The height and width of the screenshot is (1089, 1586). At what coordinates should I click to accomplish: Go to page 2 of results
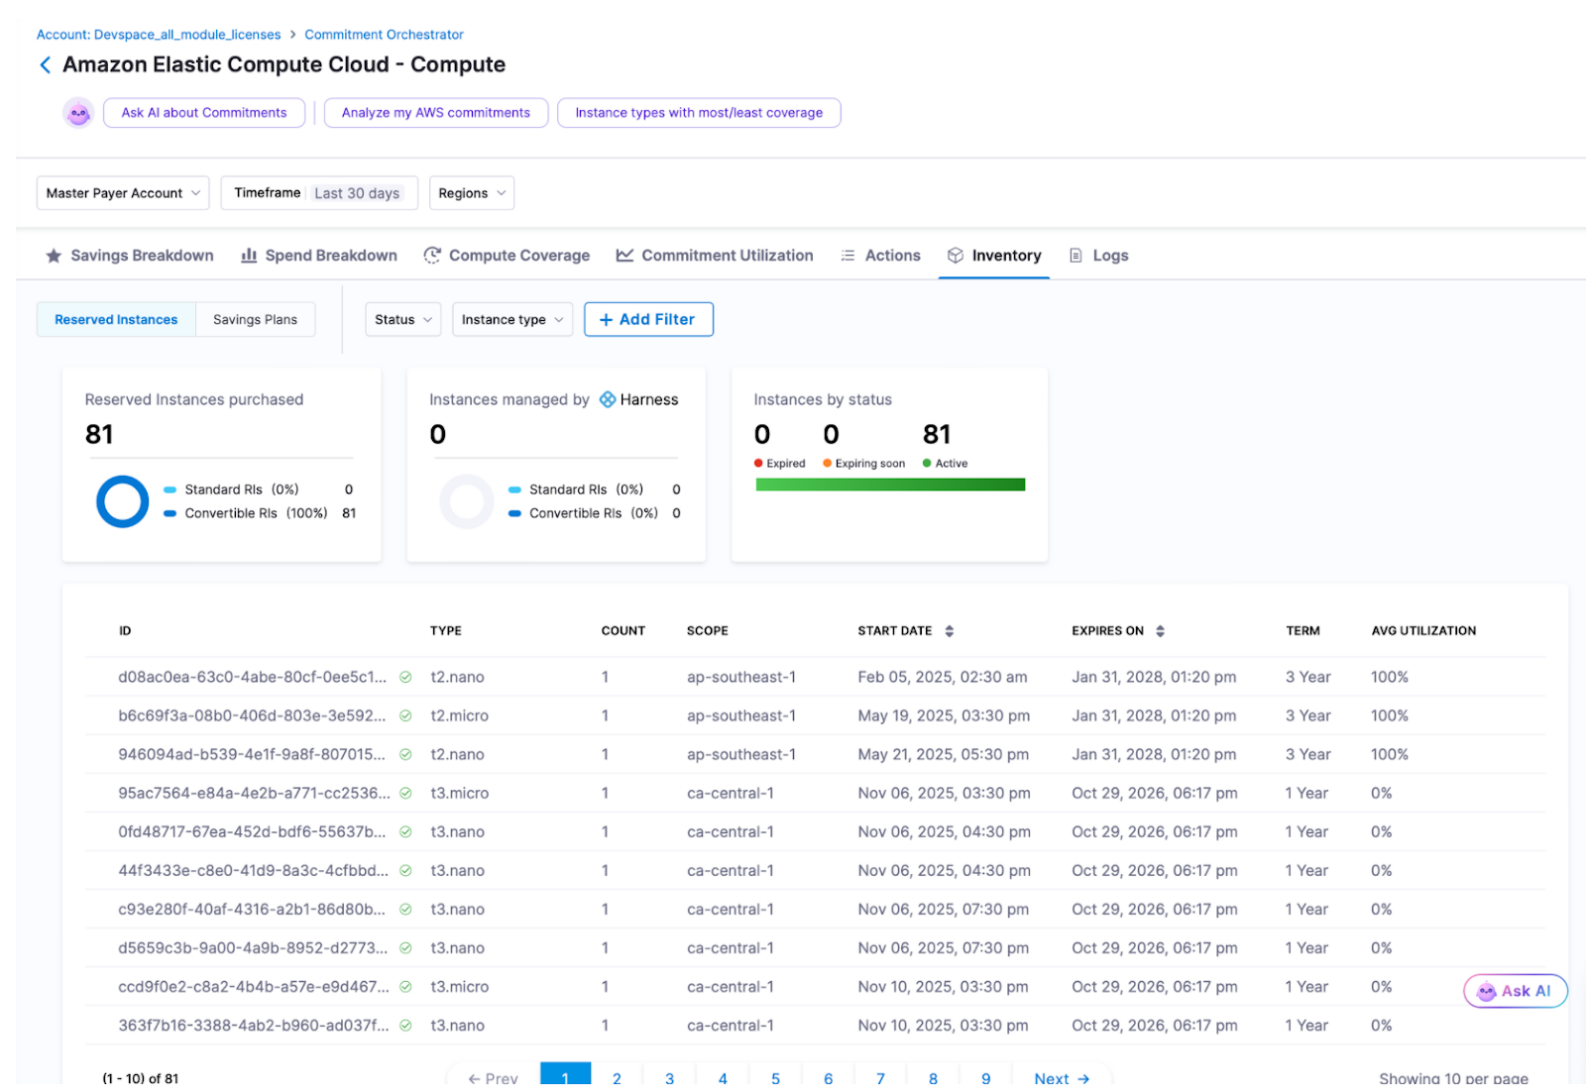point(617,1078)
